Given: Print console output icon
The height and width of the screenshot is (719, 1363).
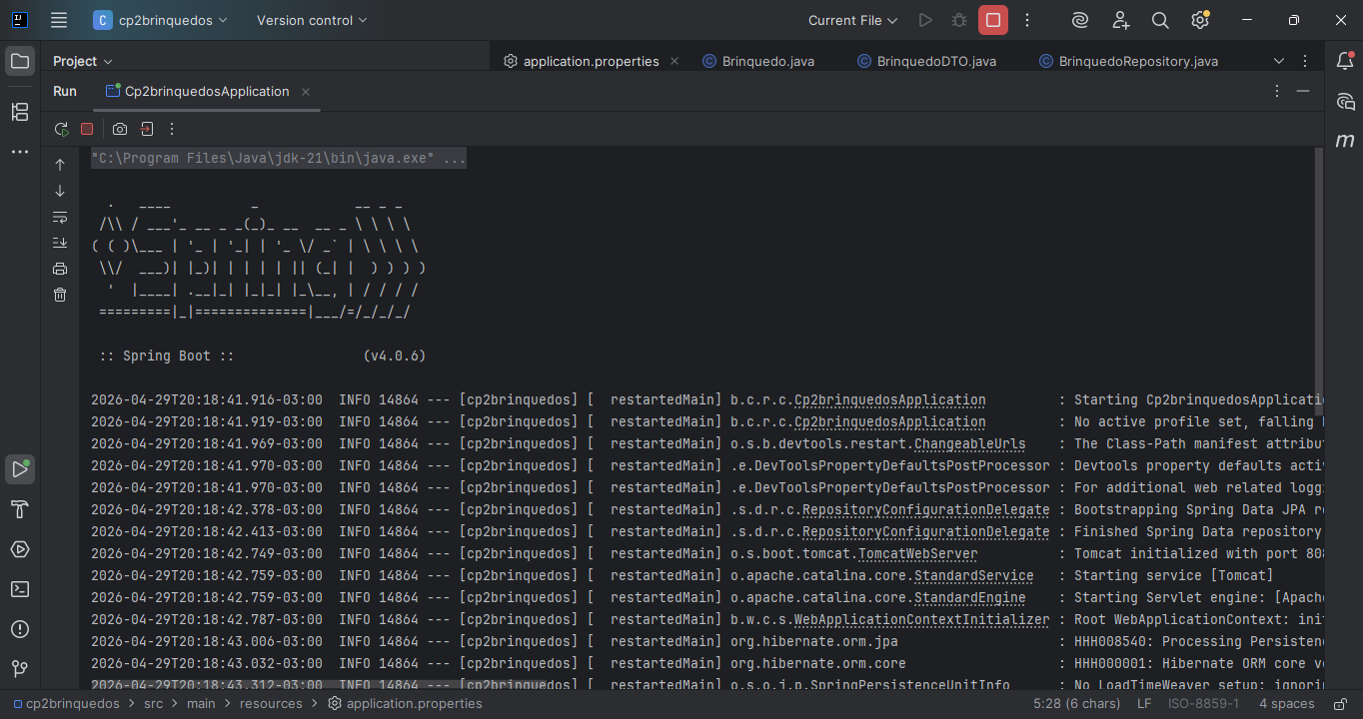Looking at the screenshot, I should pos(60,269).
